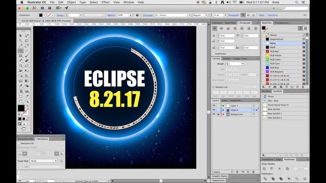Unlock the Background layer lock icon
Viewport: 326px width, 183px height.
[219, 114]
